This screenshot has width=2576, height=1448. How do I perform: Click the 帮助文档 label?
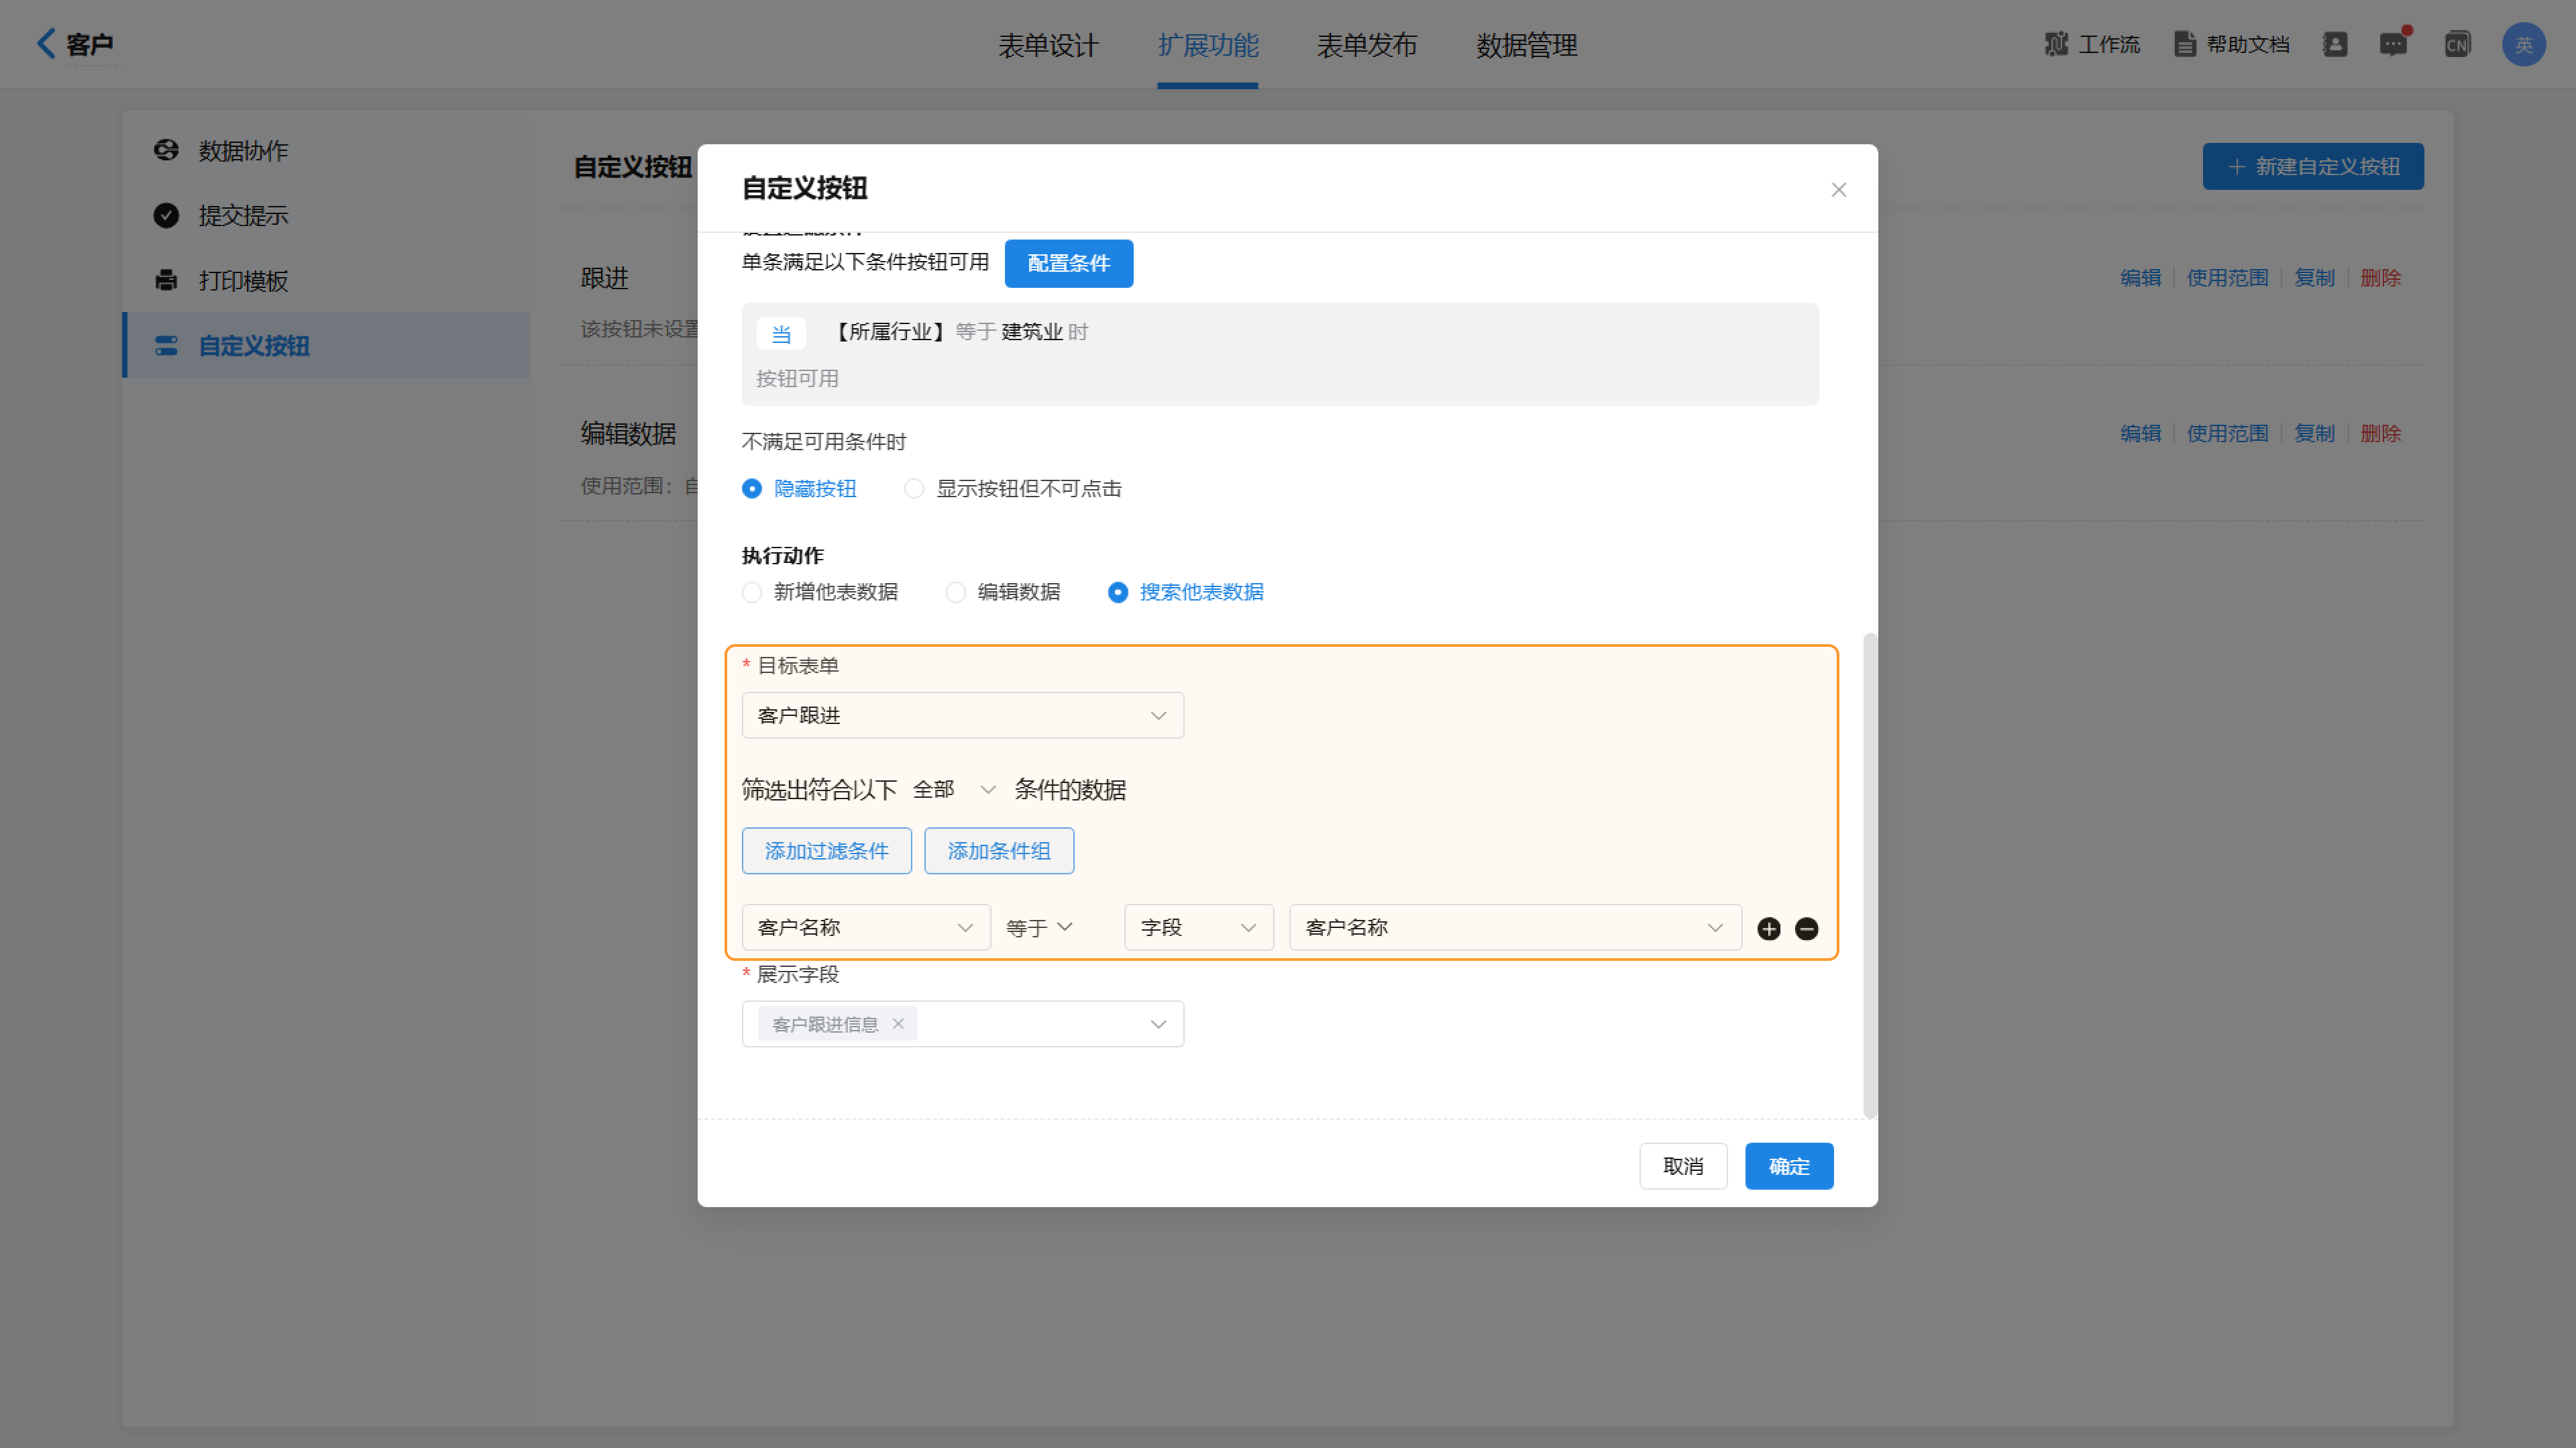click(2248, 44)
